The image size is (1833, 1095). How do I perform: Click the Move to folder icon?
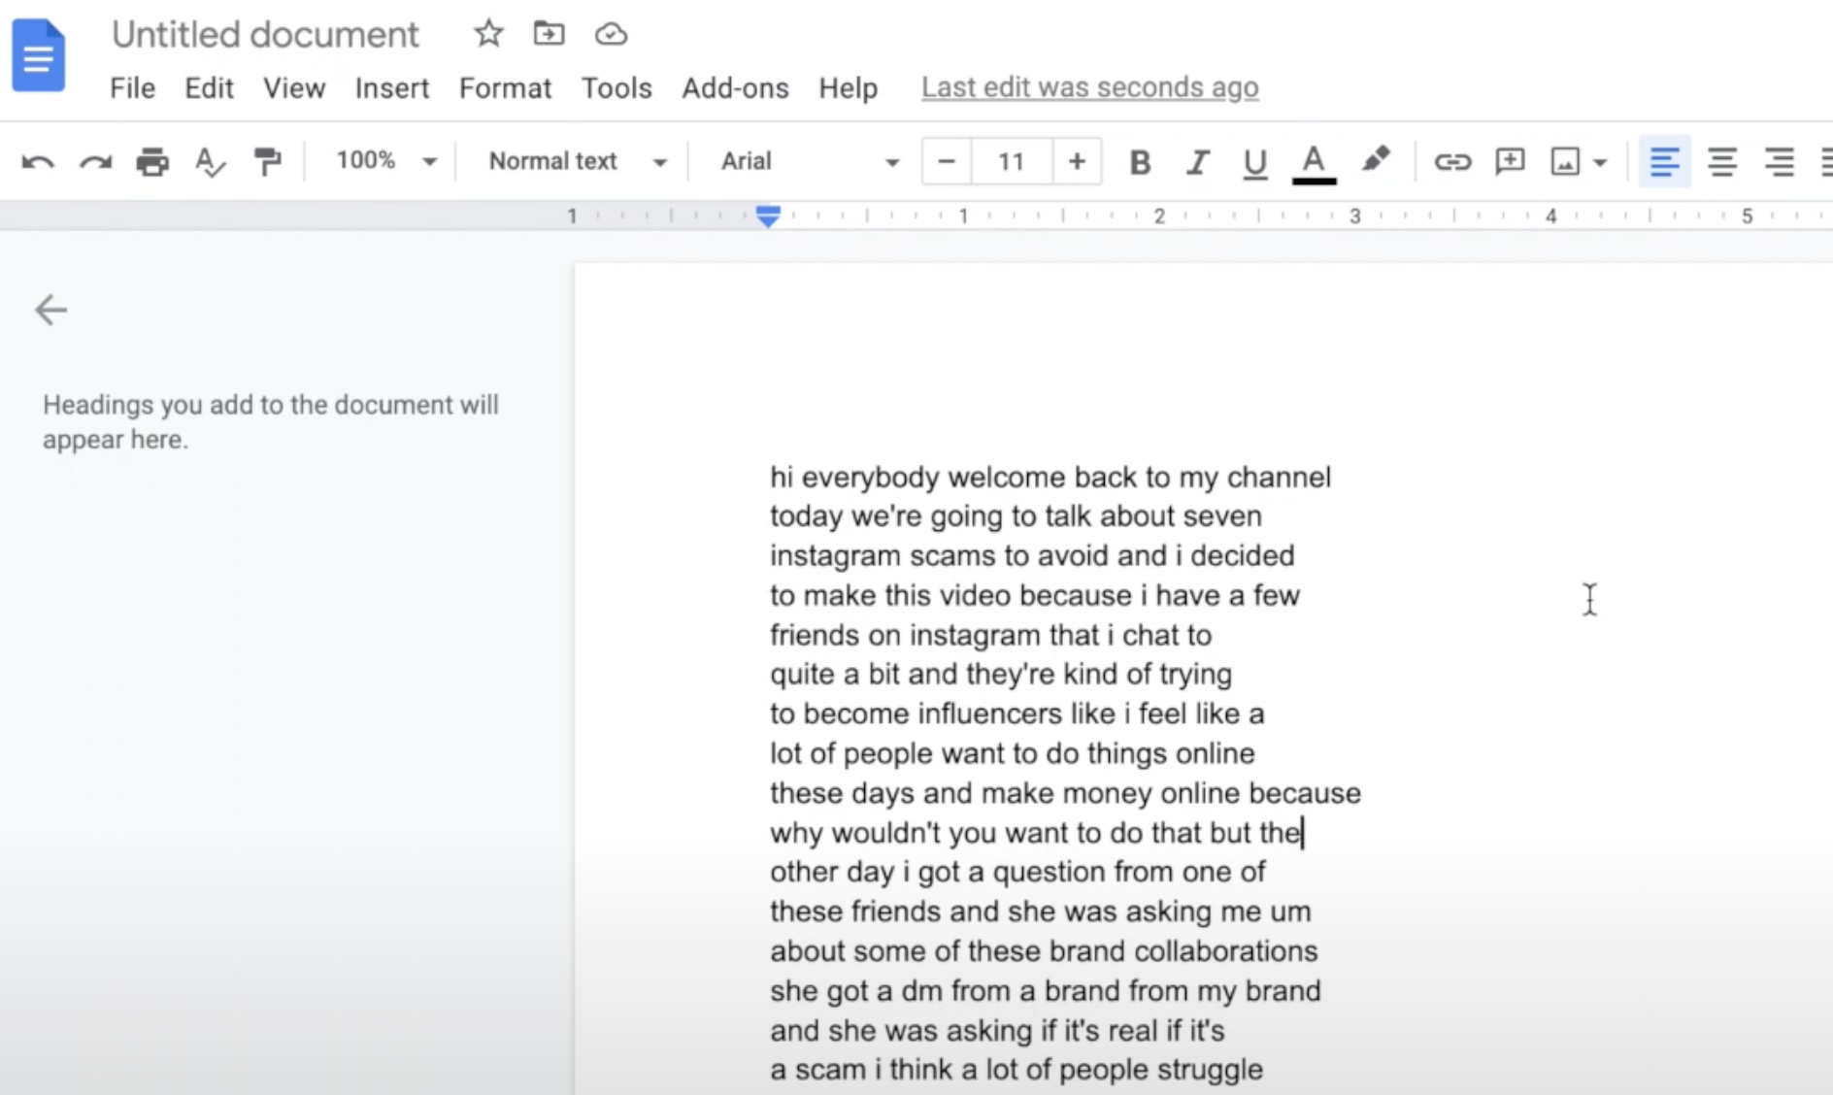click(x=549, y=34)
